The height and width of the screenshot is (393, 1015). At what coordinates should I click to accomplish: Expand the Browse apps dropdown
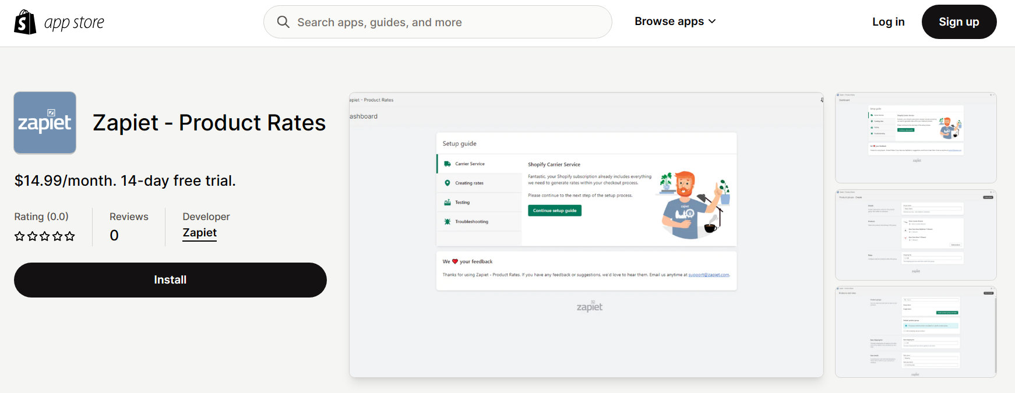(675, 22)
